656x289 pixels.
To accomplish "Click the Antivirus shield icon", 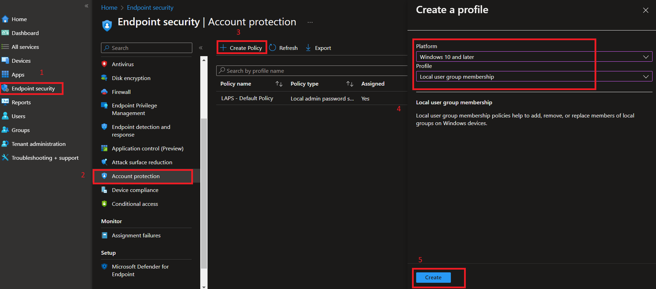I will (x=104, y=64).
